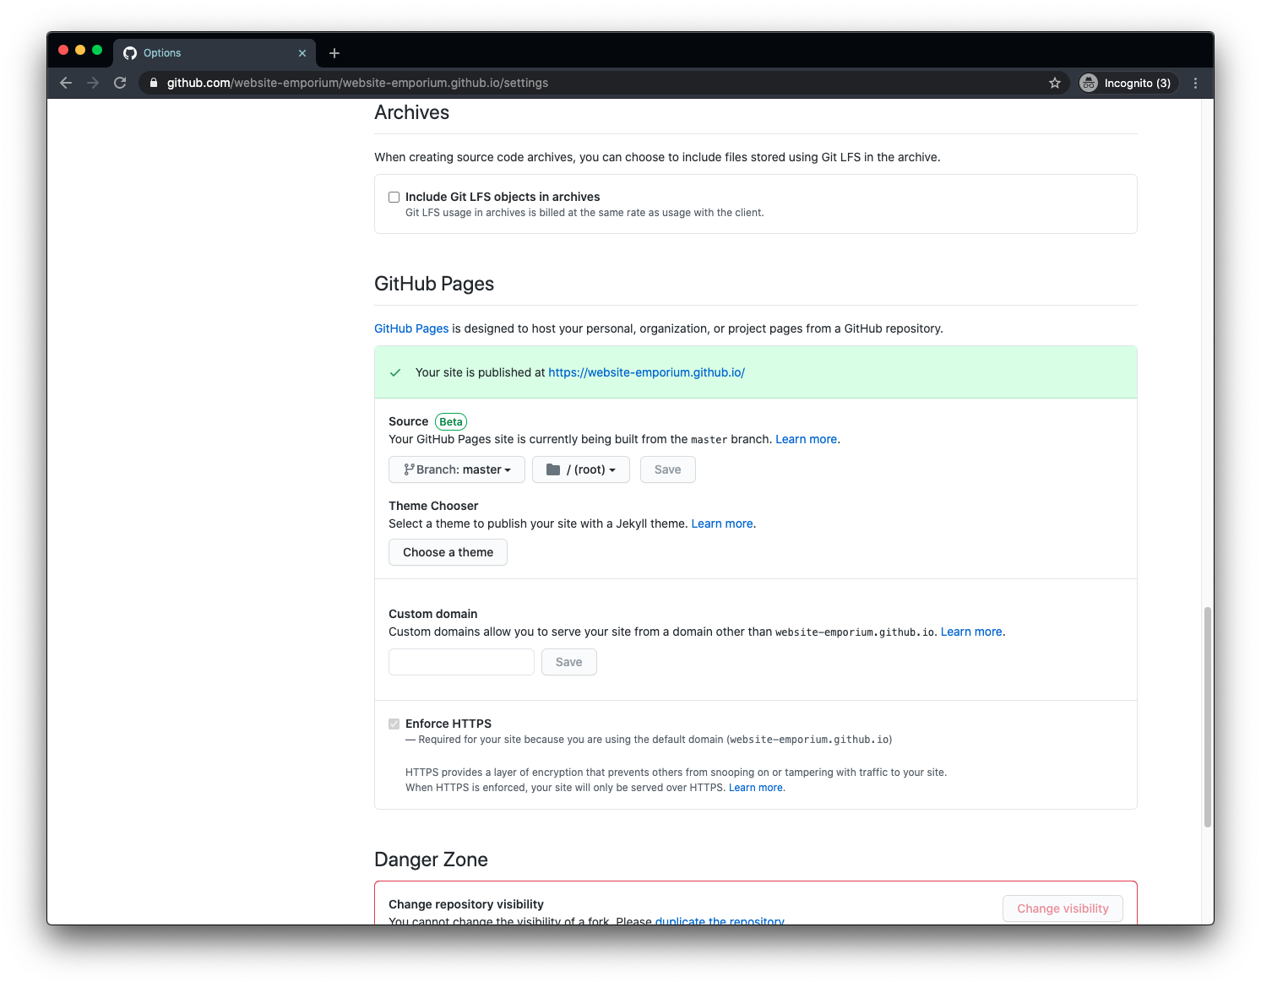Click the Beta label next to Source
1261x987 pixels.
tap(451, 421)
